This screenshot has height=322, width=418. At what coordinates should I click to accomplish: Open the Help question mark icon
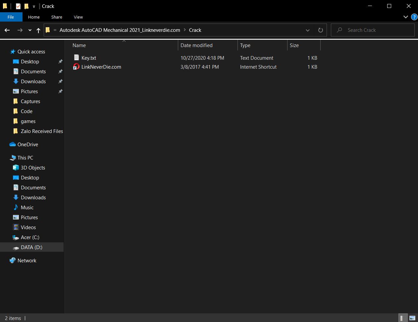[x=414, y=17]
